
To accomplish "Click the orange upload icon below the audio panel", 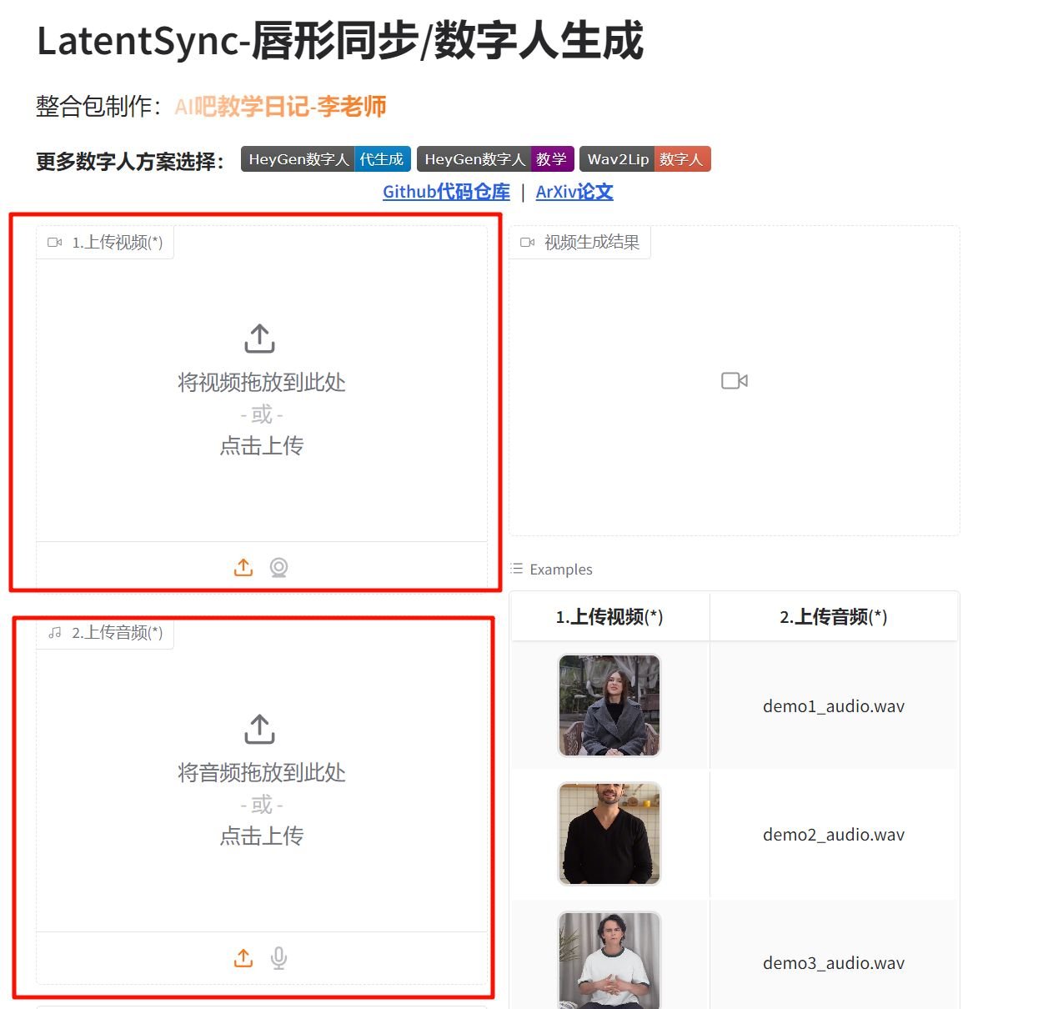I will point(243,957).
